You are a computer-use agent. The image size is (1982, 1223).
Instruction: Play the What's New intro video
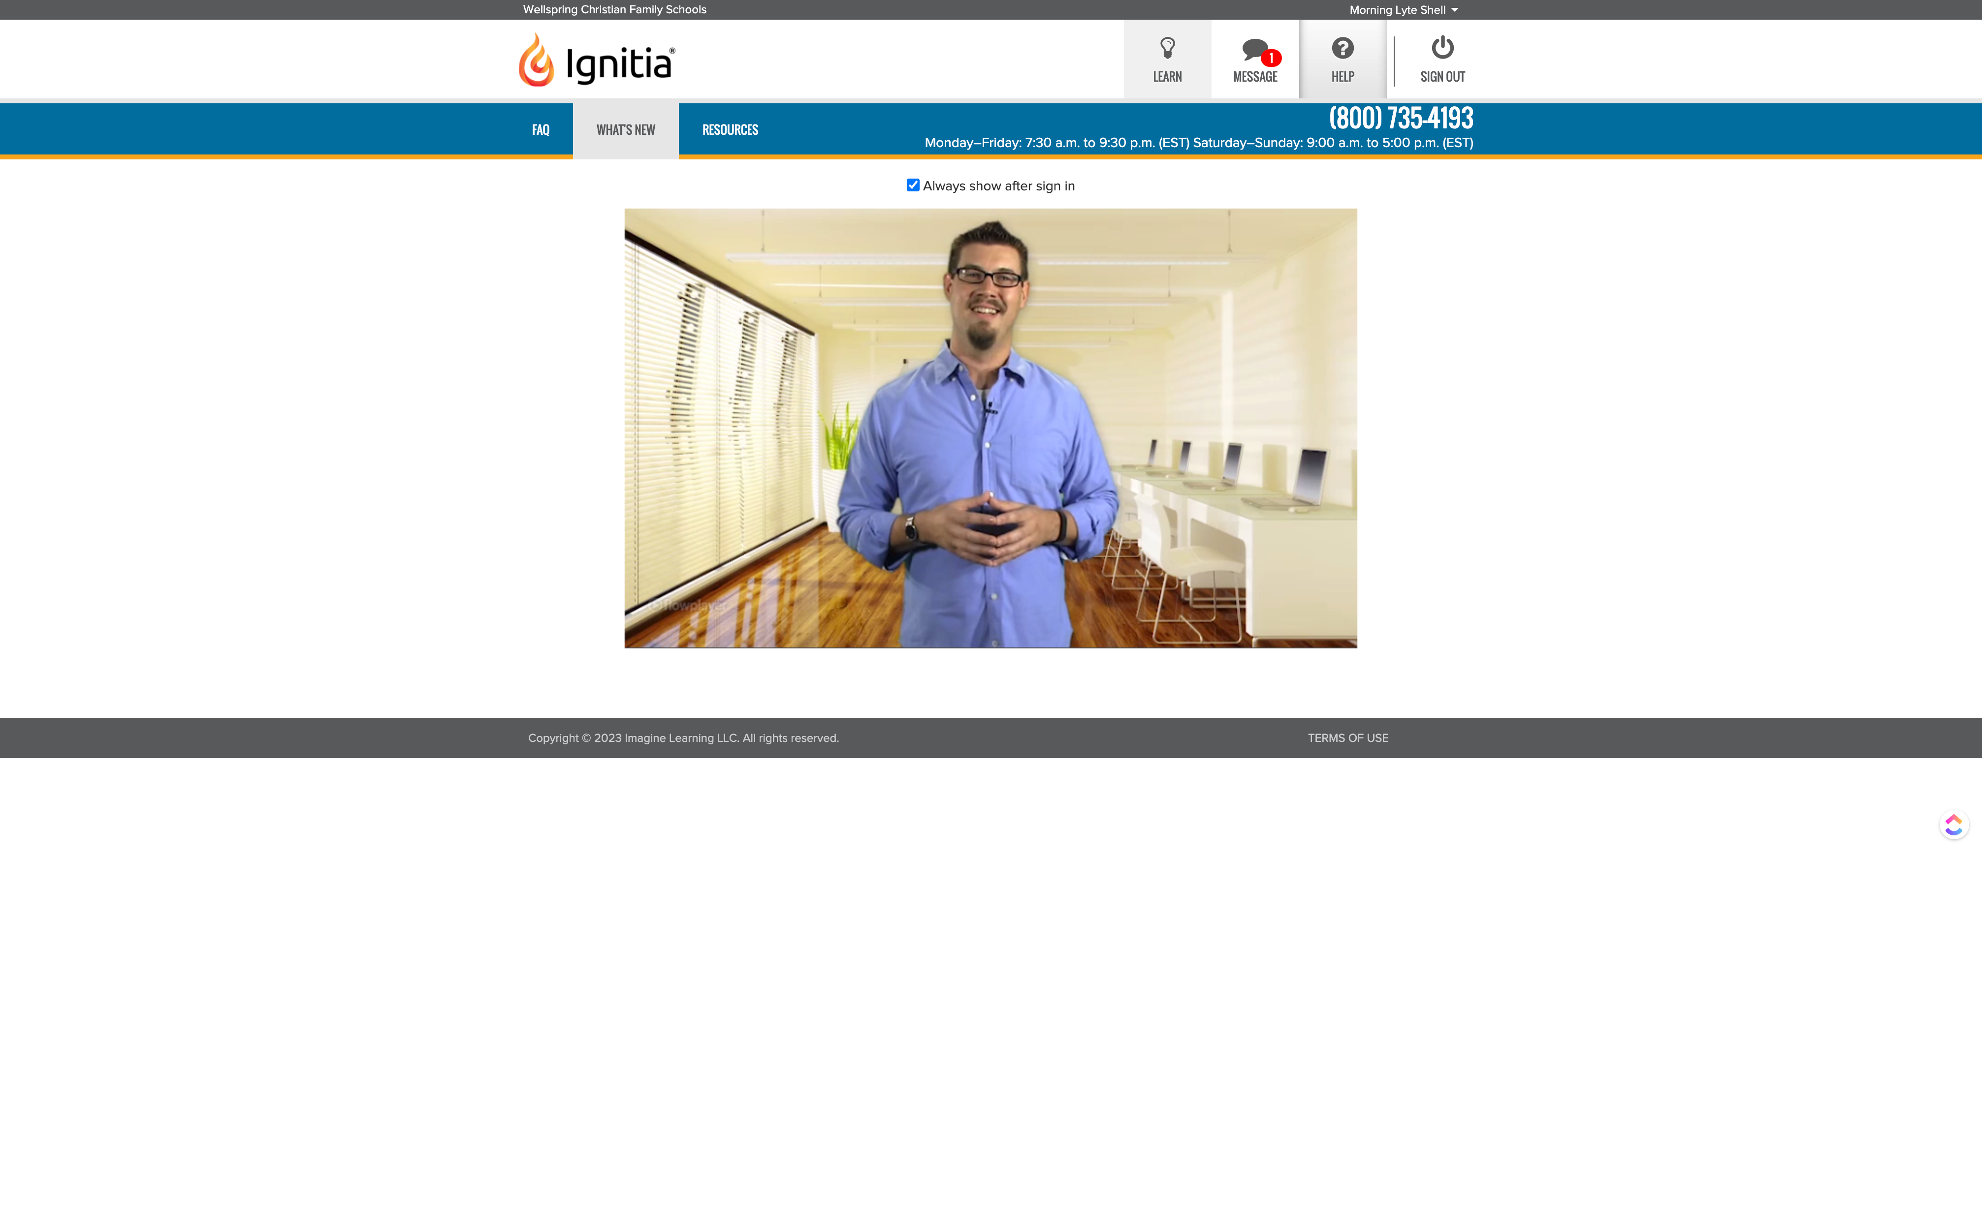point(991,428)
